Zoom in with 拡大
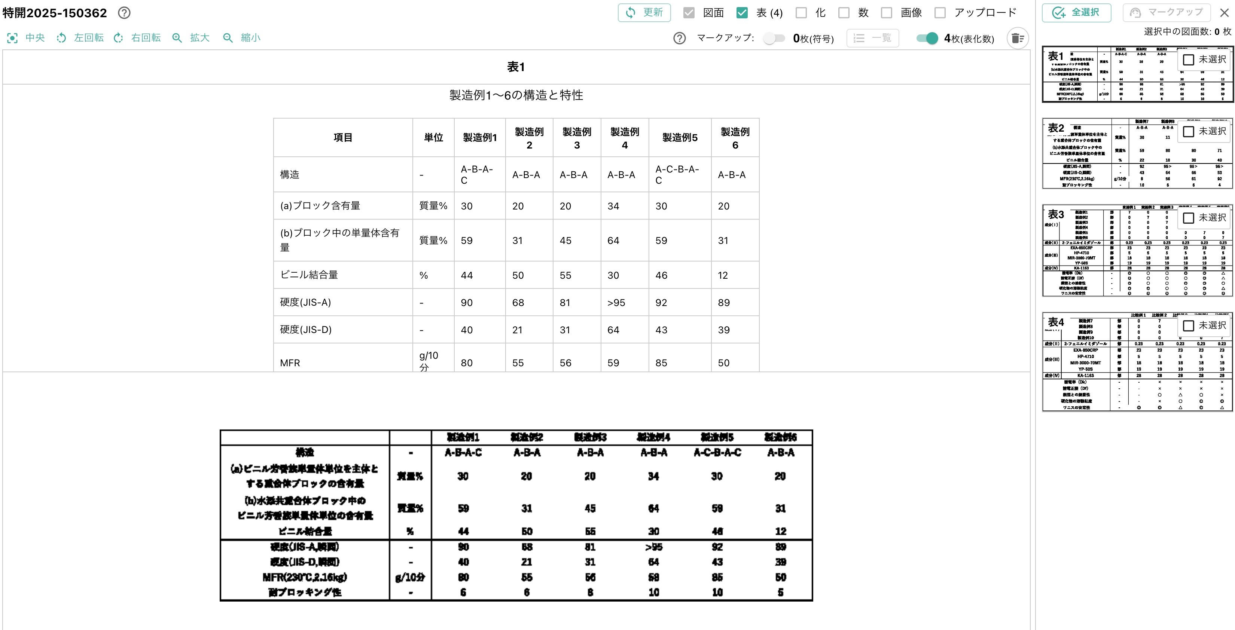This screenshot has height=630, width=1235. [191, 38]
